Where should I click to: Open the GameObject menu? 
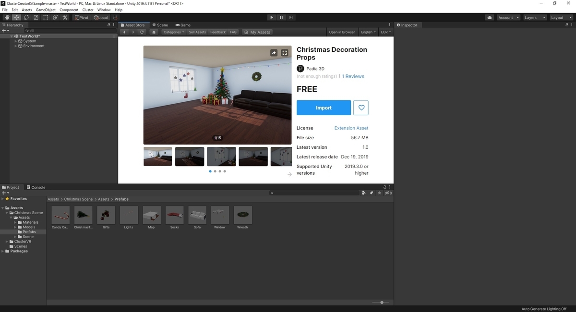coord(46,10)
